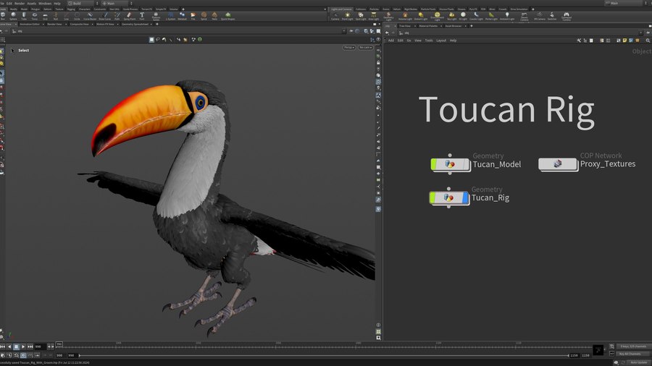Click the timeline frame scrubber
This screenshot has height=366, width=652.
tap(59, 344)
